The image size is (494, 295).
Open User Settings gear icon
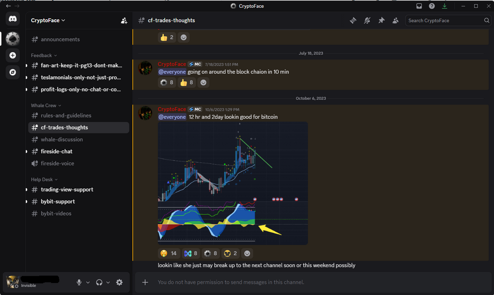119,282
